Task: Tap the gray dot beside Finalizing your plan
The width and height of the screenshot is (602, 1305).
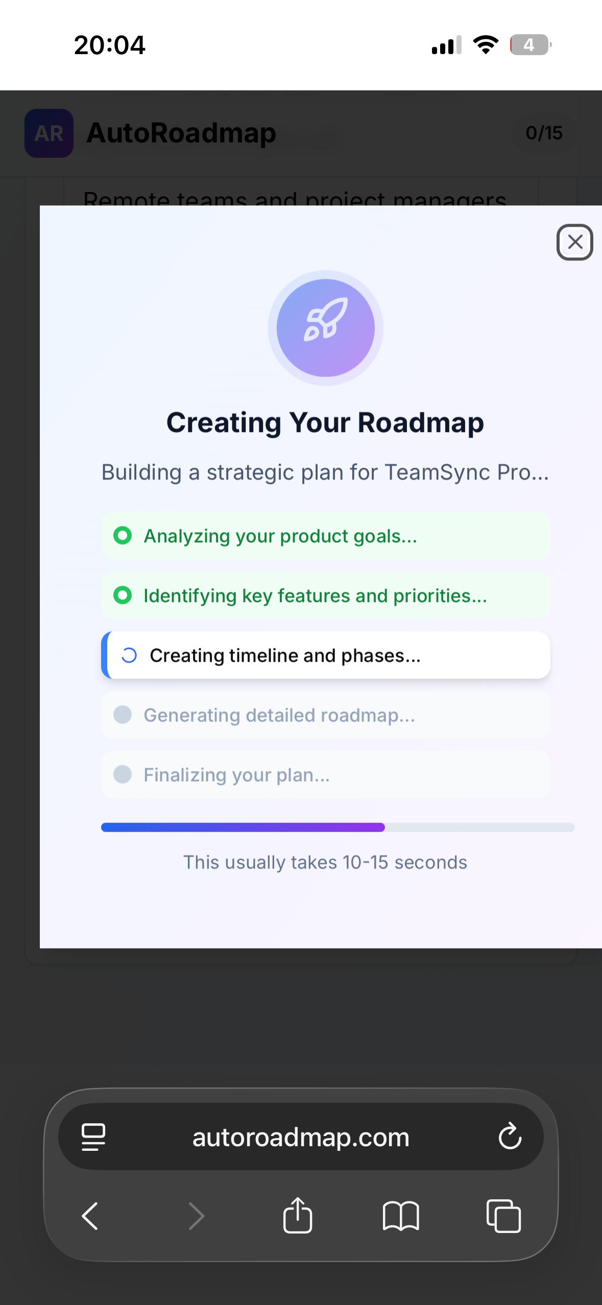Action: click(x=123, y=775)
